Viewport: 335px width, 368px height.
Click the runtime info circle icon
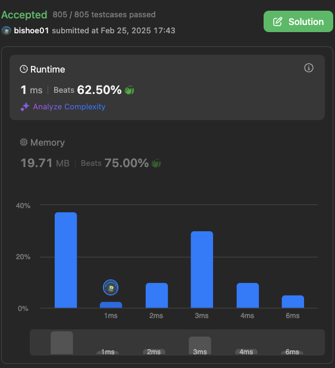[308, 68]
